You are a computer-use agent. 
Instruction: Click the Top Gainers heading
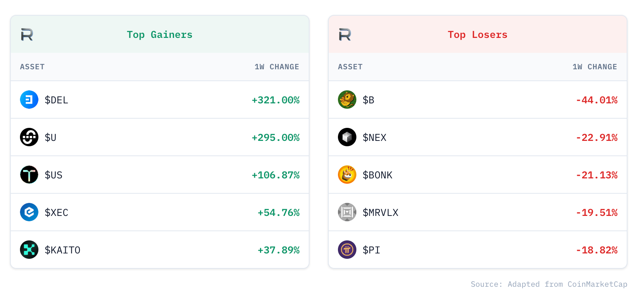click(x=160, y=34)
